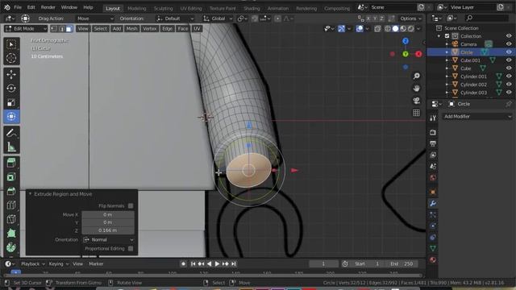This screenshot has height=290, width=516.
Task: Activate the Scale tool
Action: point(11,102)
